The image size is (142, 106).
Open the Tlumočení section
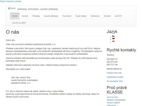click(67, 16)
